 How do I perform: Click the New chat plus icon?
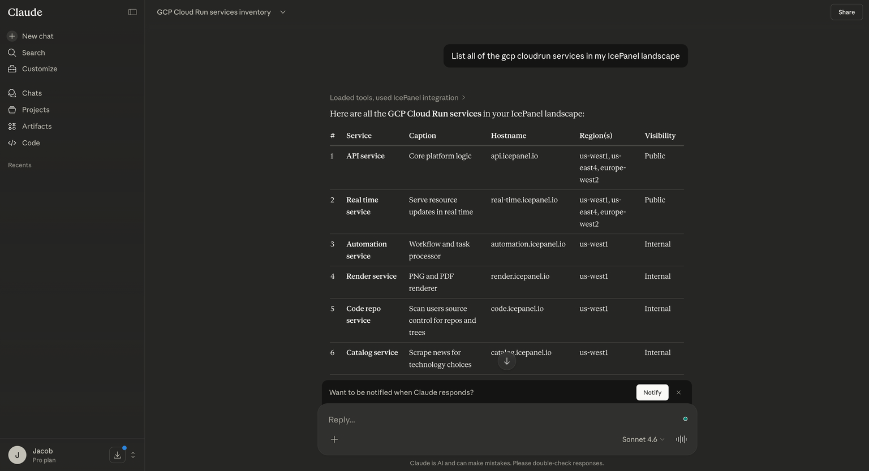pos(12,36)
